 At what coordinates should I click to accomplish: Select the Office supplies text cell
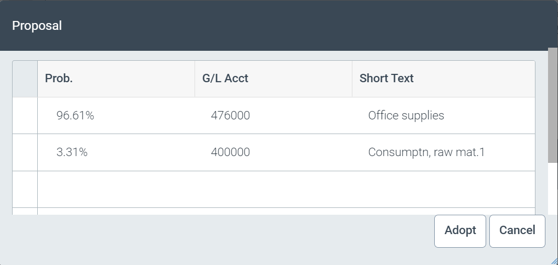[406, 116]
